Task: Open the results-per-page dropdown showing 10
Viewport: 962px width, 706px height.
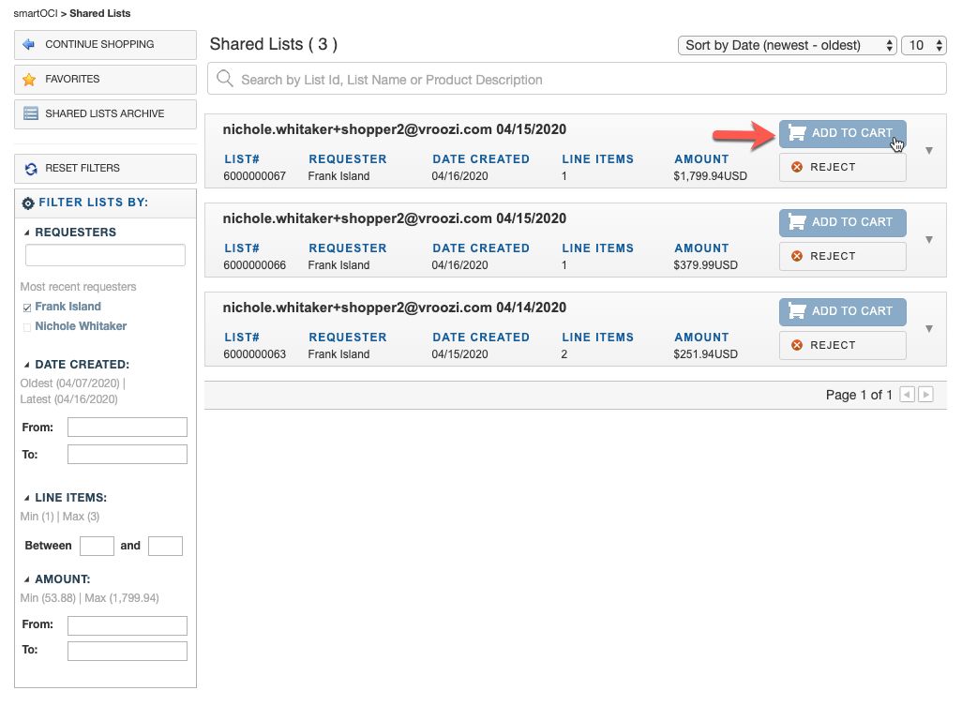Action: [x=924, y=45]
